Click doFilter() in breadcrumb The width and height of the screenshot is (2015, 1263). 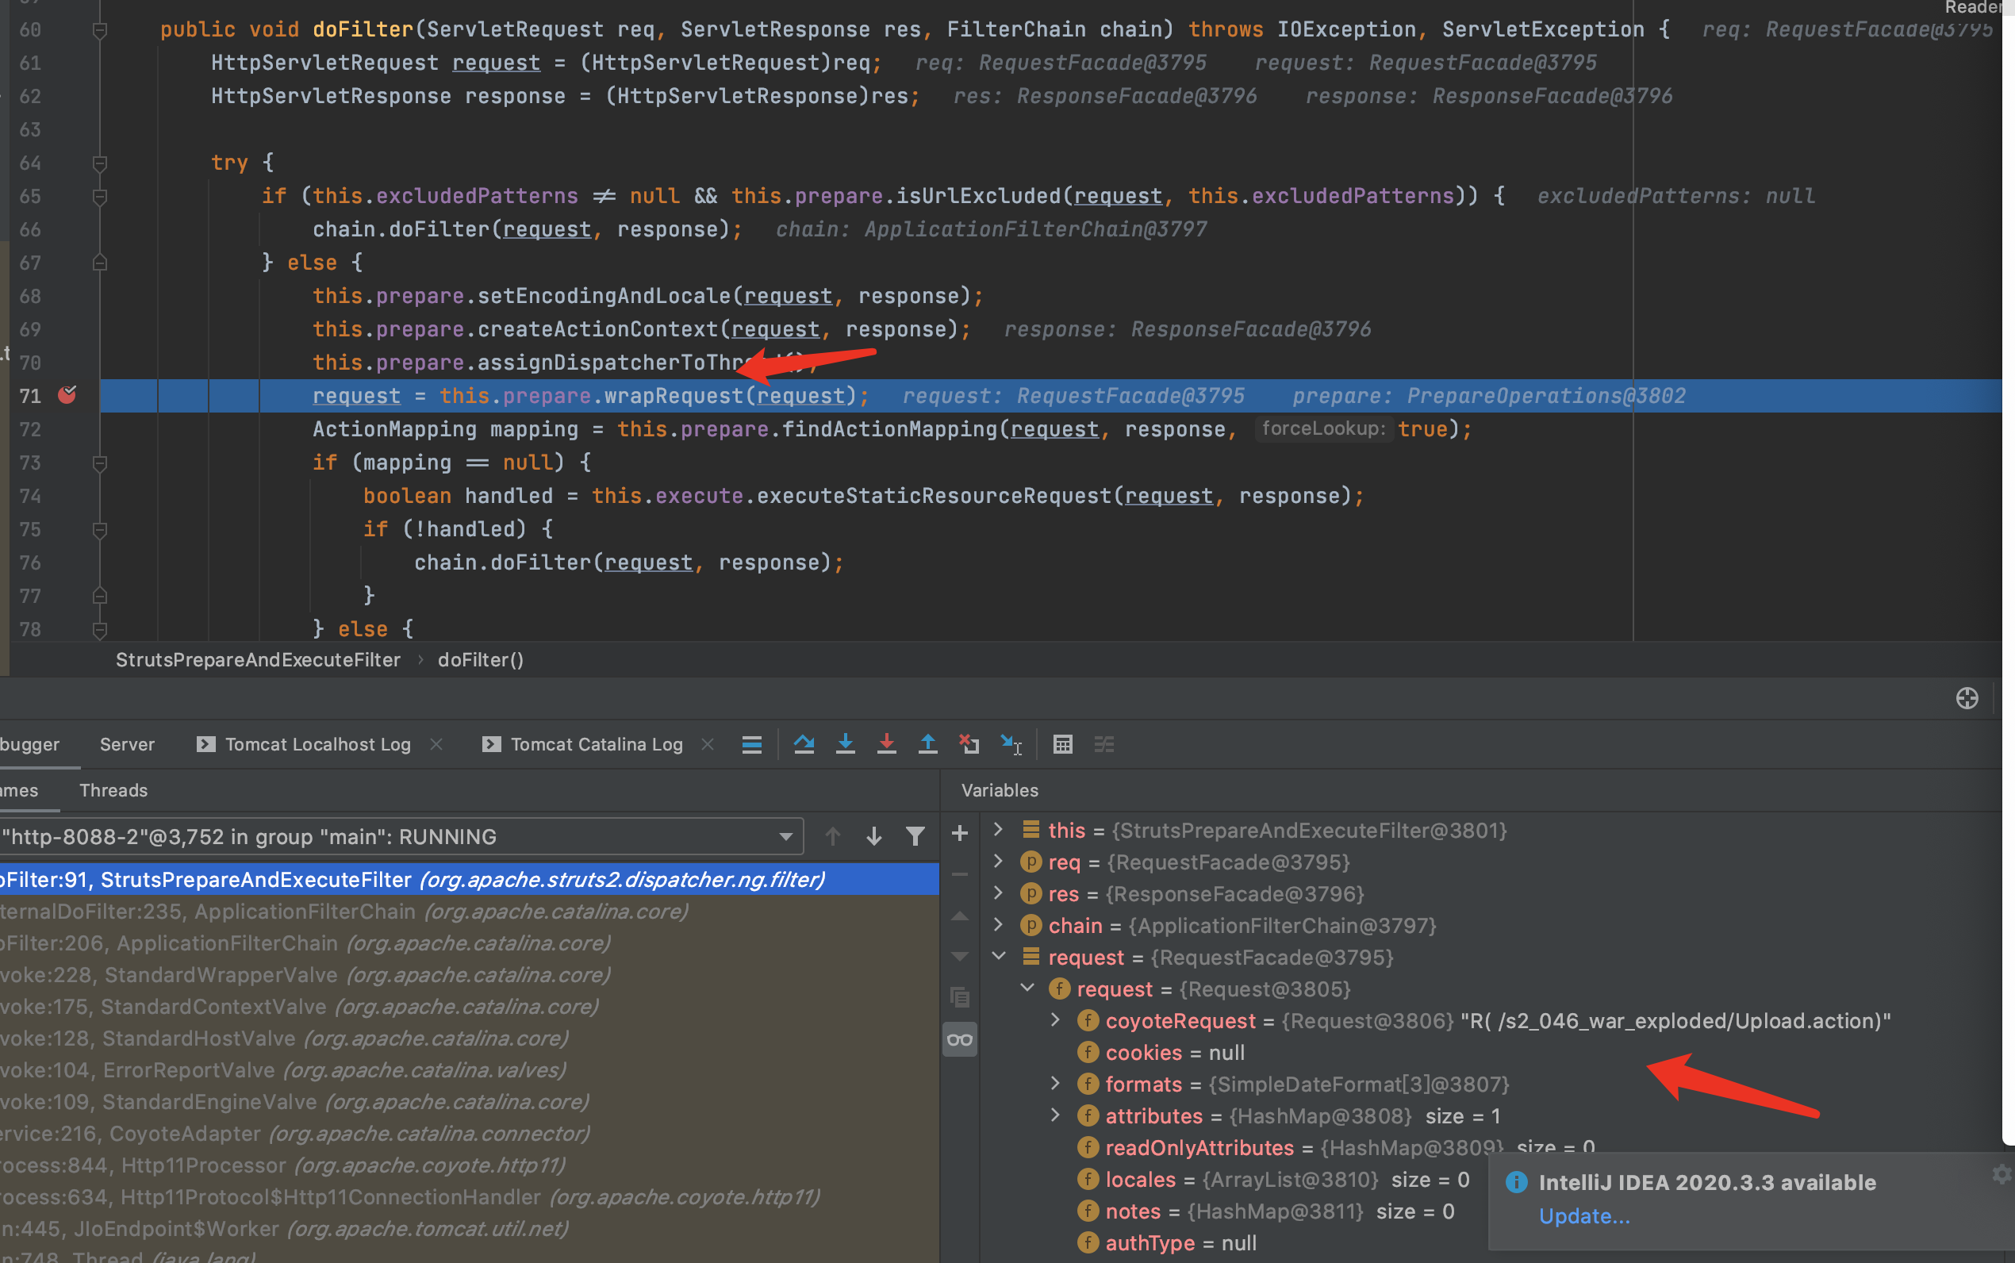click(481, 660)
